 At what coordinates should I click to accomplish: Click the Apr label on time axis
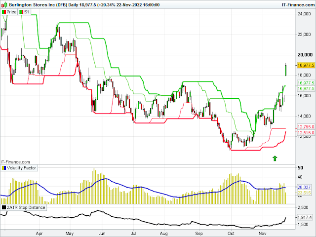pos(39,234)
